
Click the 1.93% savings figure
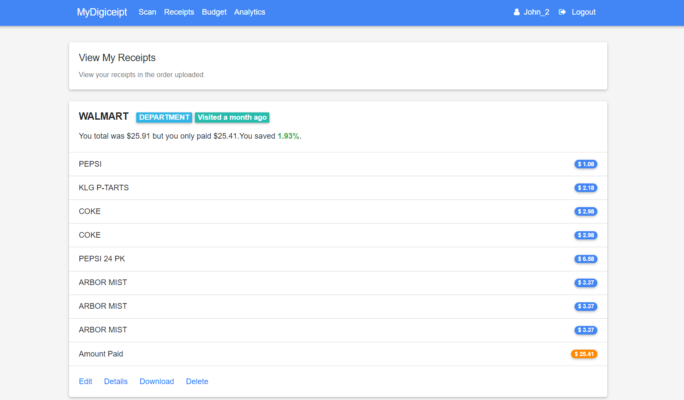(288, 136)
